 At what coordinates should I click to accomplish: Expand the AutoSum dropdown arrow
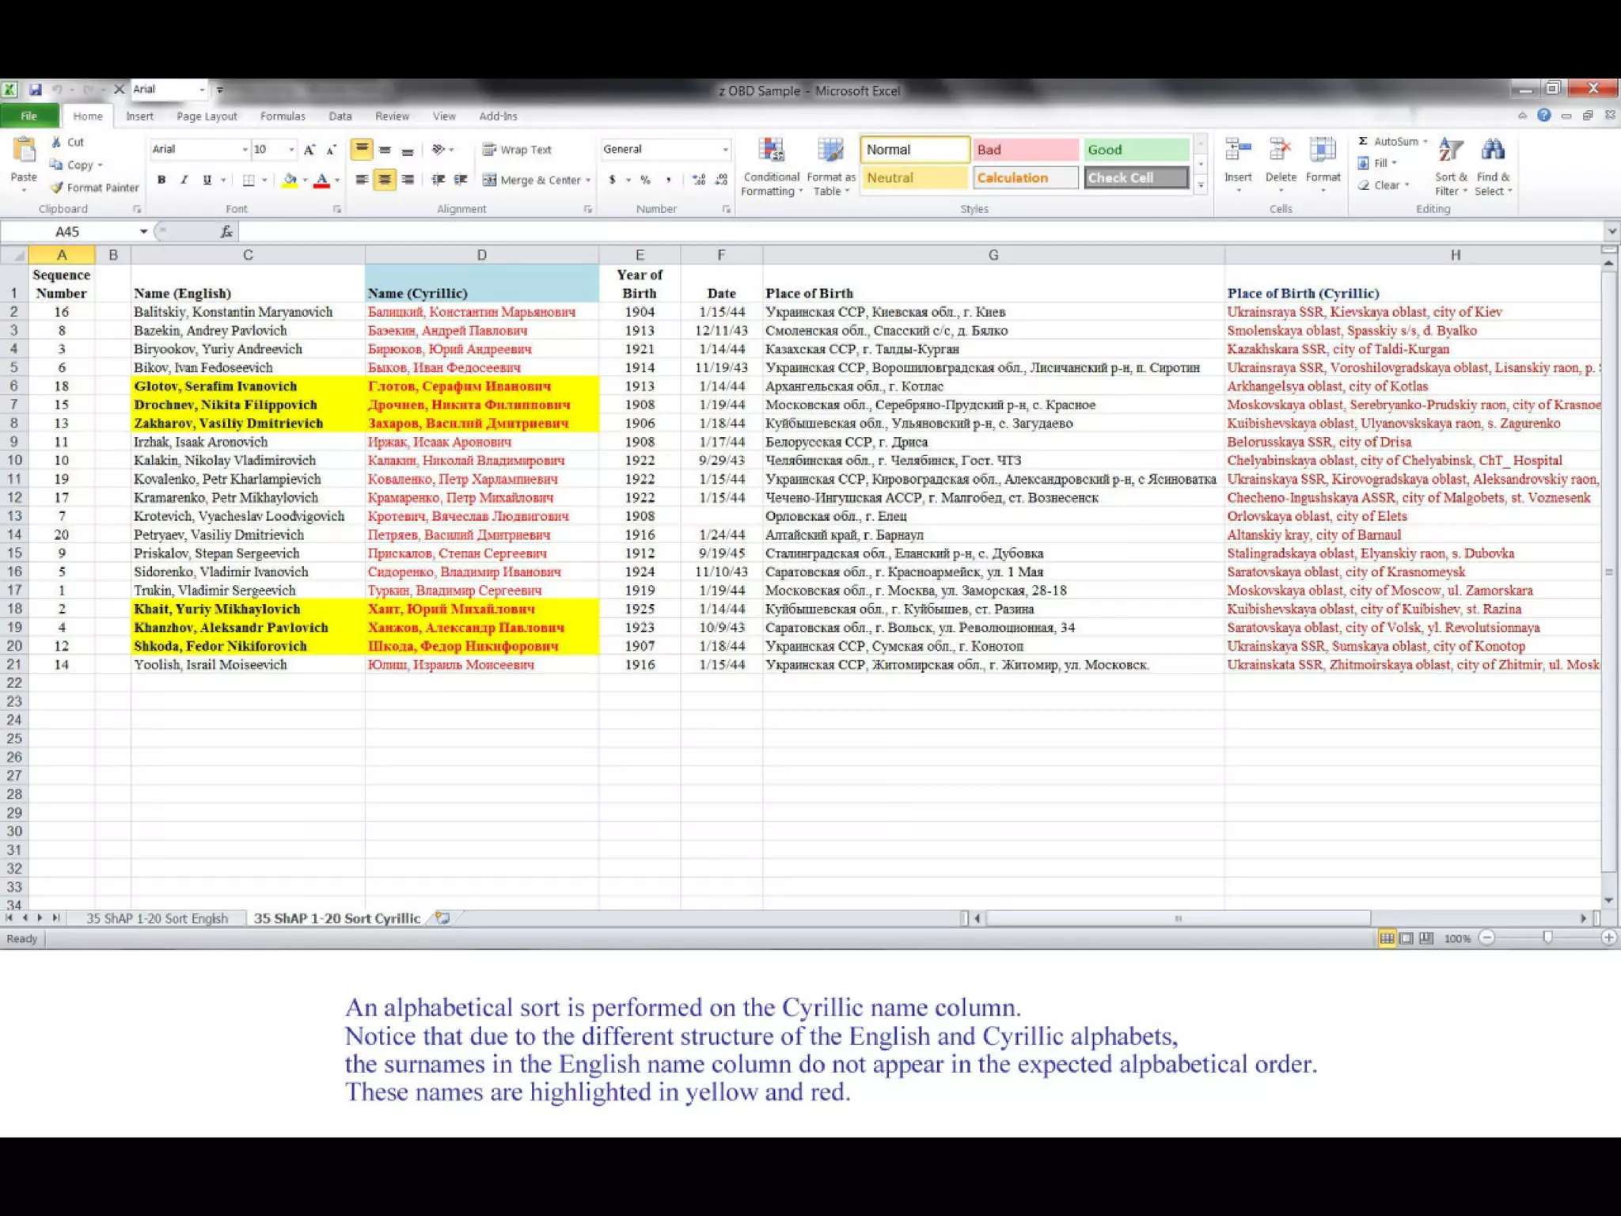coord(1425,142)
